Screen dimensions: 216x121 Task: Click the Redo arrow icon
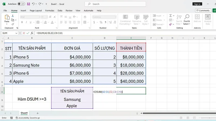40,4
